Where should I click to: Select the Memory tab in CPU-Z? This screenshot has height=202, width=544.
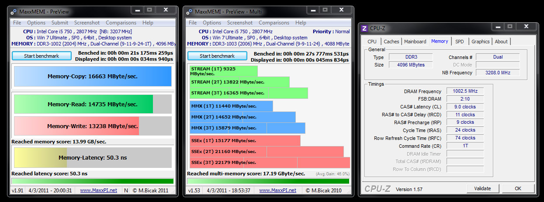click(440, 41)
